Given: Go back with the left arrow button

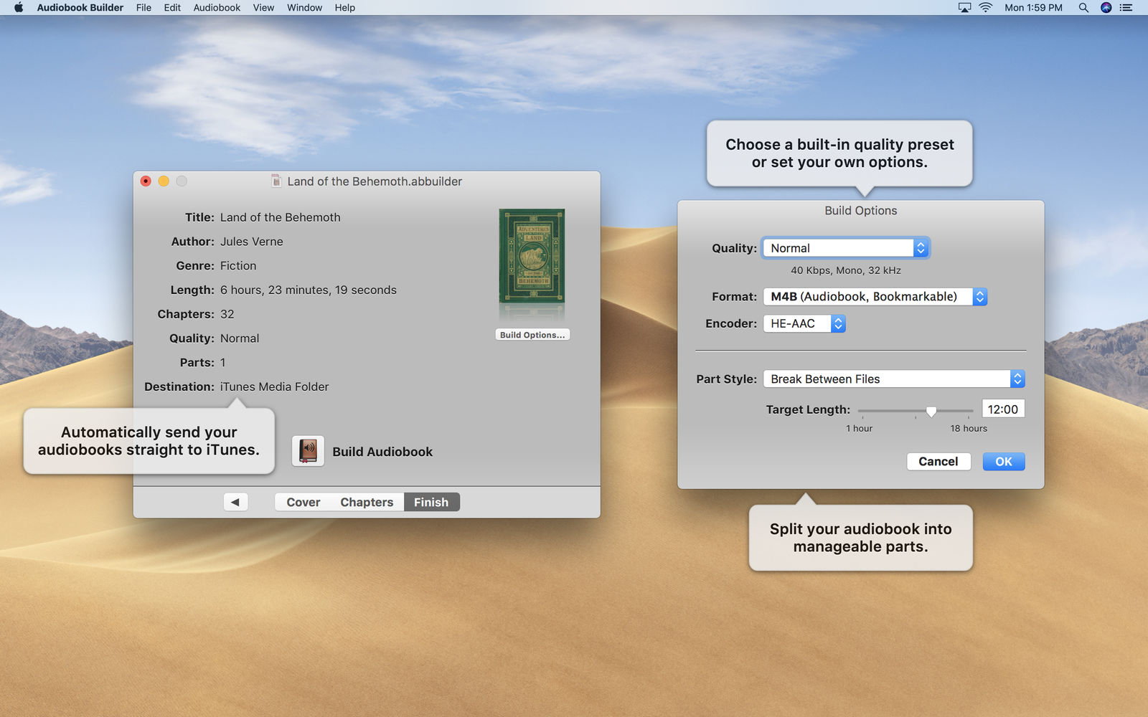Looking at the screenshot, I should coord(235,502).
